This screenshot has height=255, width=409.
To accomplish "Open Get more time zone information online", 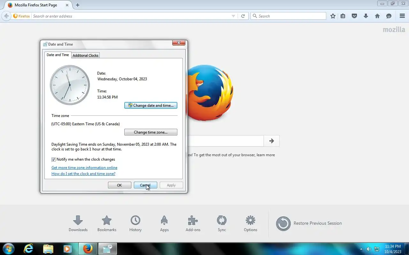I will coord(84,168).
